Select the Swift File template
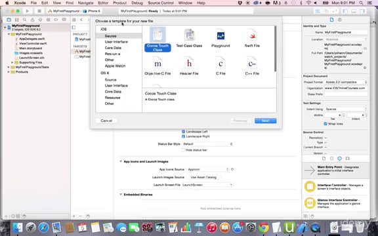Image resolution: width=378 pixels, height=236 pixels. point(252,38)
